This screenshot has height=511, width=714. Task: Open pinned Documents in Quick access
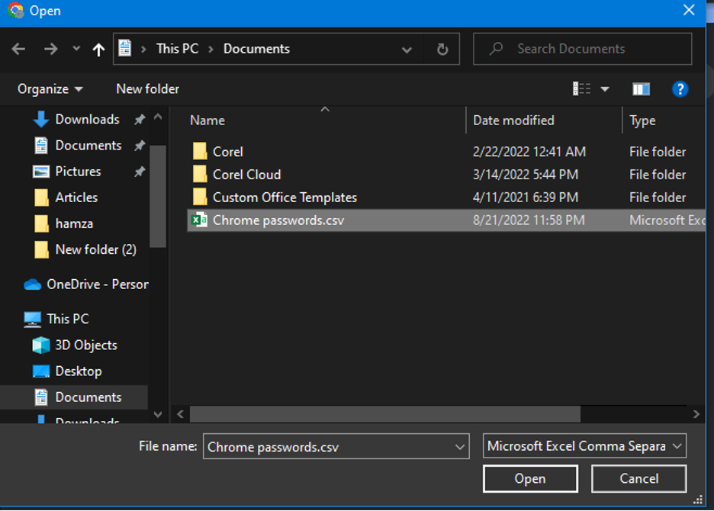(88, 145)
